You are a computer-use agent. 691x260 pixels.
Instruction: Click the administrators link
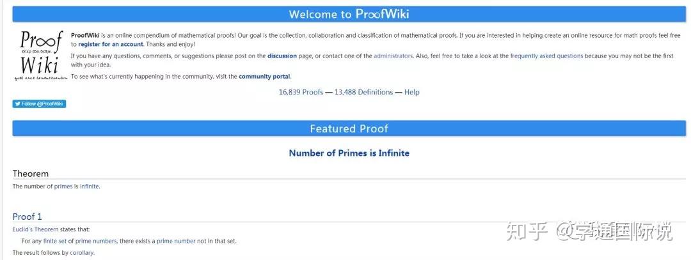point(393,56)
